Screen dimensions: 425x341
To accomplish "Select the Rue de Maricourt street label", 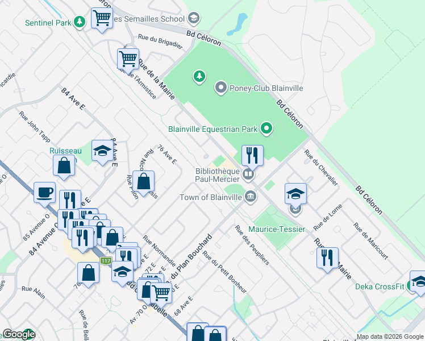I will tap(370, 241).
